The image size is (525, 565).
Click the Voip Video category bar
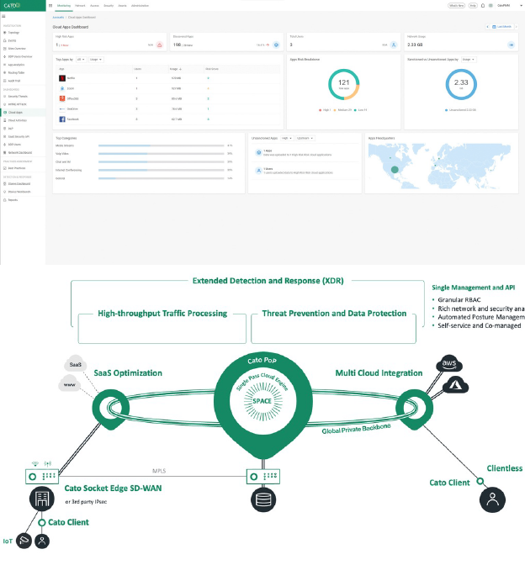point(162,154)
